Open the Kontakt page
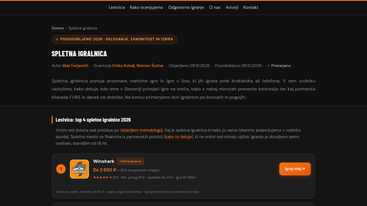 coord(251,7)
